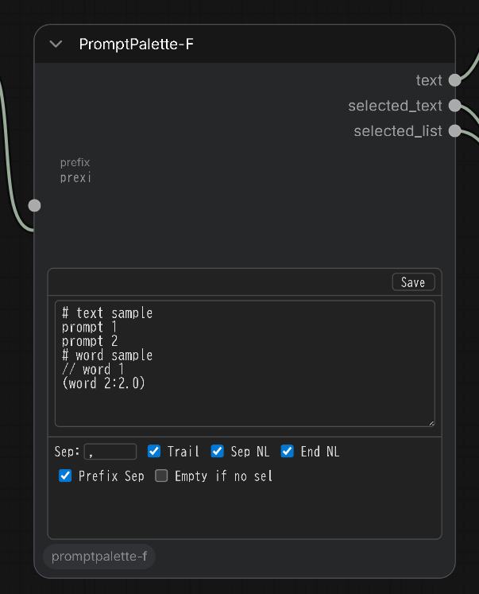Screen dimensions: 479x594
Task: Toggle the Trail checkbox
Action: pyautogui.click(x=154, y=451)
